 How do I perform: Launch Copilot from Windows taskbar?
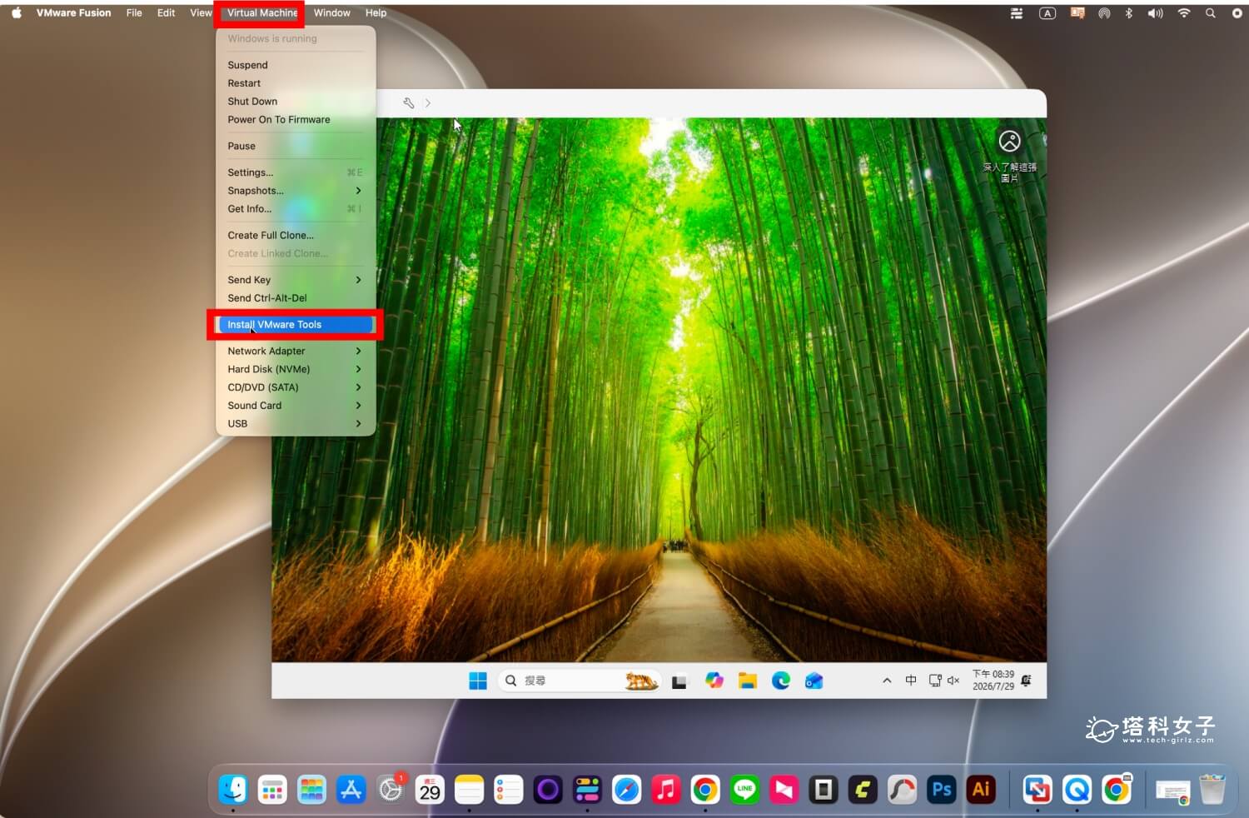(714, 681)
